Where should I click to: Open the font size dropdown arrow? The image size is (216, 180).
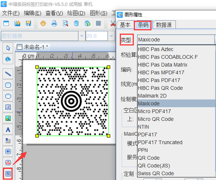[111, 36]
